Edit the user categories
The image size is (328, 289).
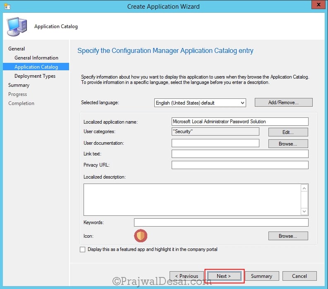(288, 132)
